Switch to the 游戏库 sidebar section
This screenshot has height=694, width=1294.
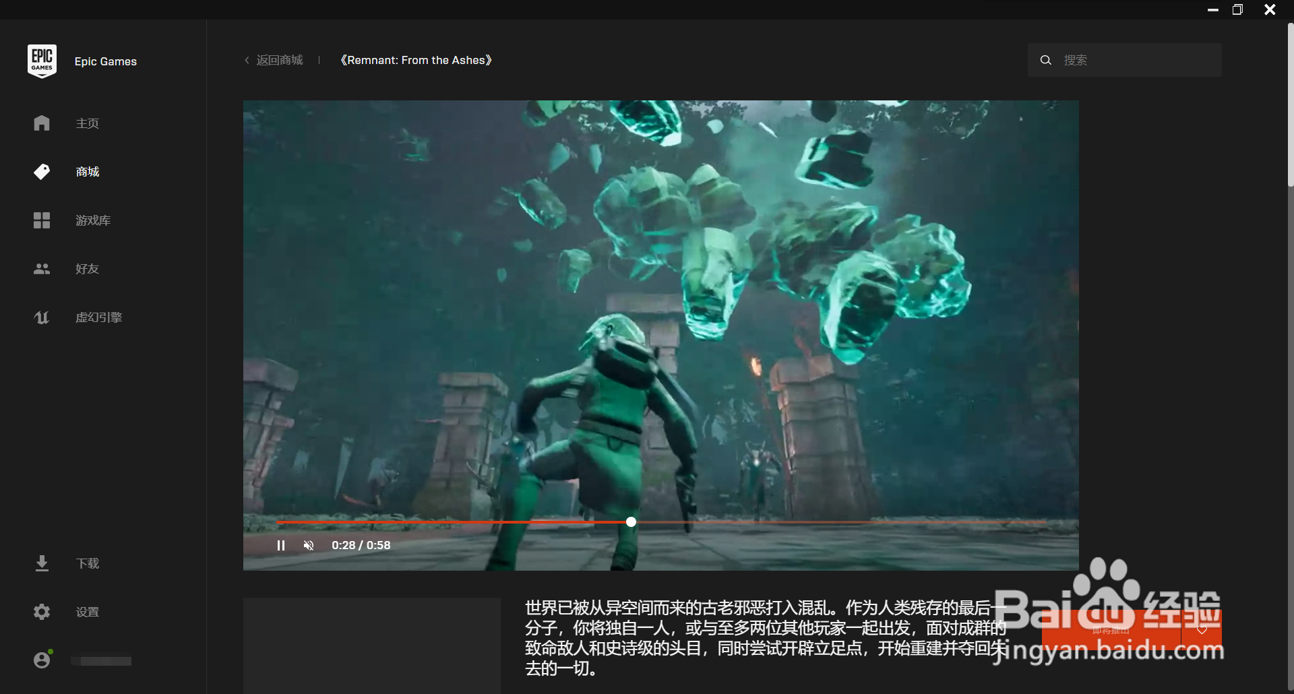pos(92,220)
